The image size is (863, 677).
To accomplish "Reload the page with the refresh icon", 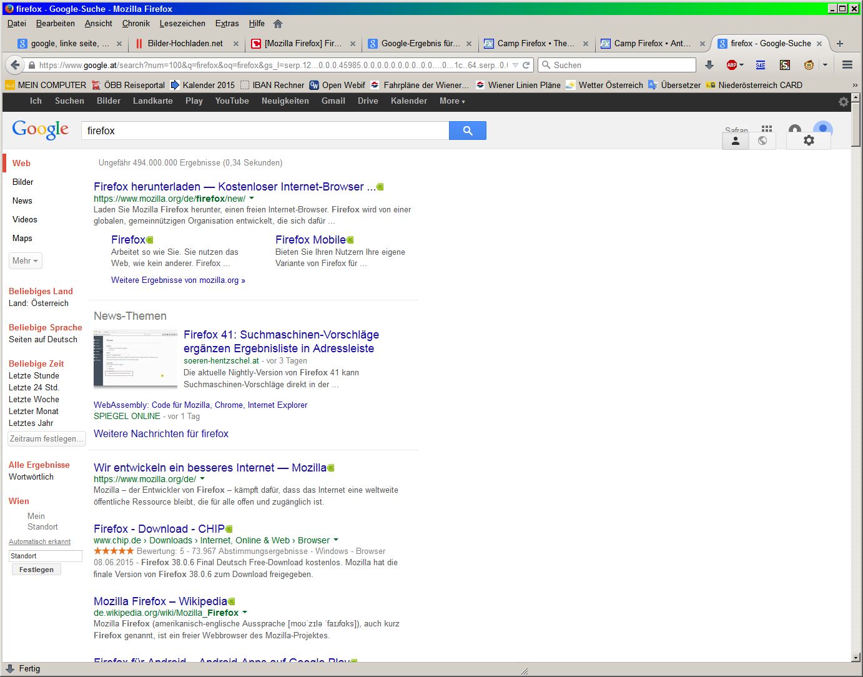I will 526,65.
